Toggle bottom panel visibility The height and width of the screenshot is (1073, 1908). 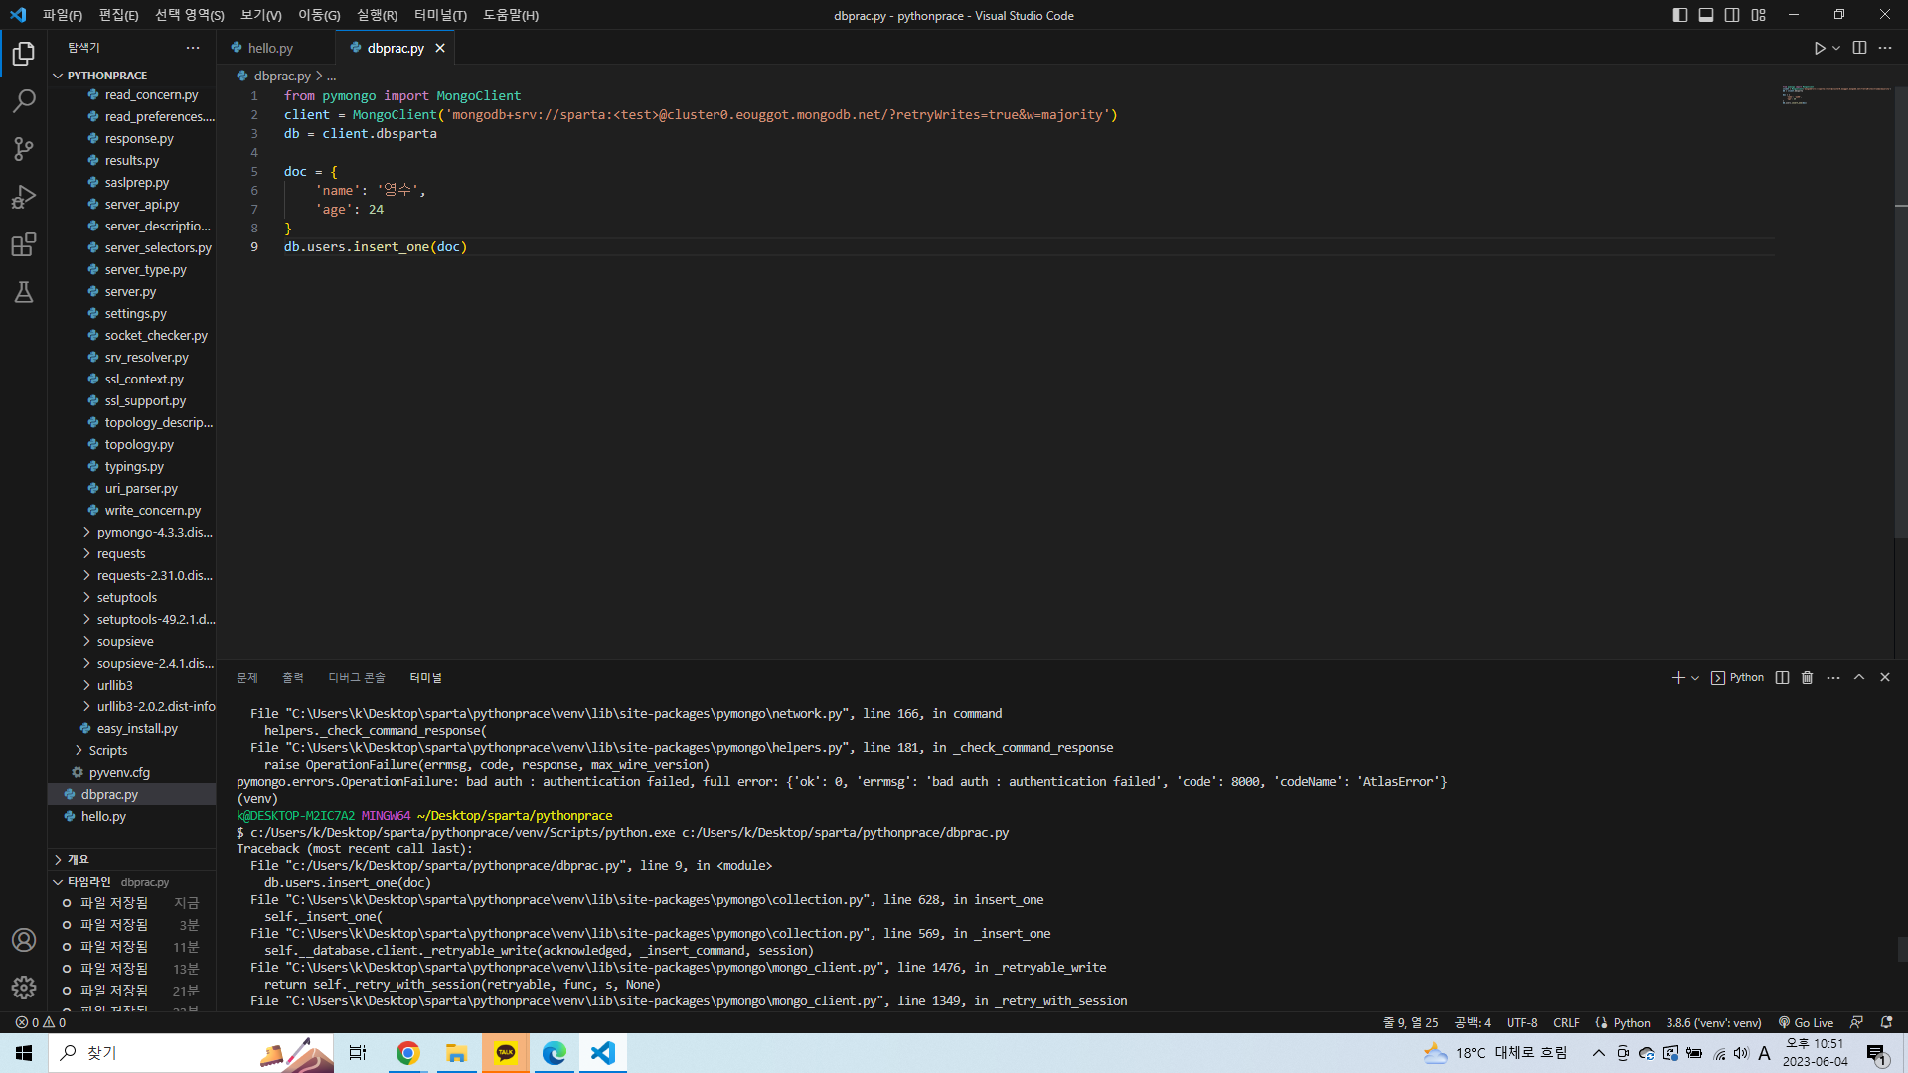point(1706,15)
